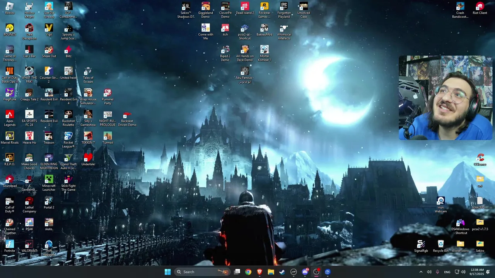This screenshot has height=278, width=495.
Task: Select the Sneak Out icon
Action: point(49,52)
